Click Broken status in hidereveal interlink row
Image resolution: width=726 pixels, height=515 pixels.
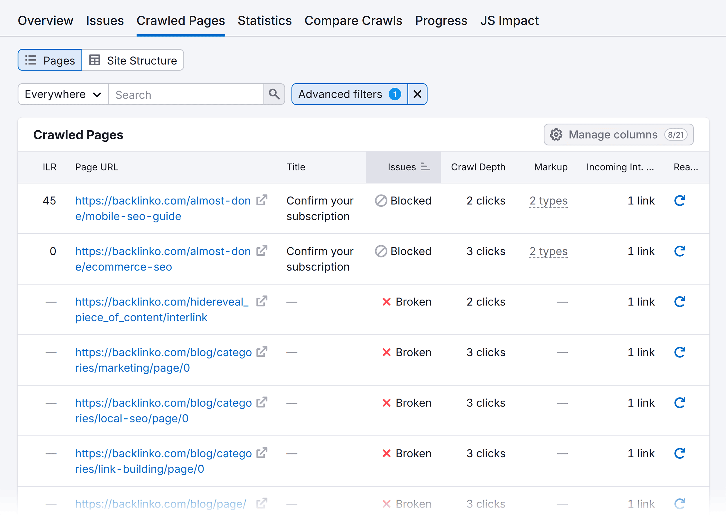pyautogui.click(x=407, y=302)
